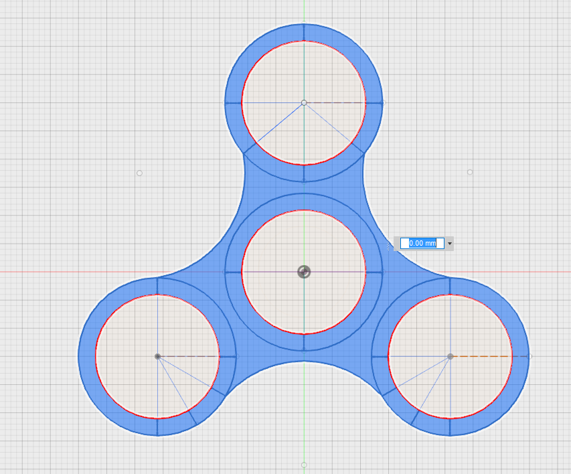The width and height of the screenshot is (571, 474).
Task: Open the dimension value dropdown arrow
Action: [x=450, y=244]
